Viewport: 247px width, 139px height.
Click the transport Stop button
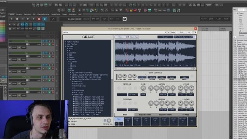[17, 19]
